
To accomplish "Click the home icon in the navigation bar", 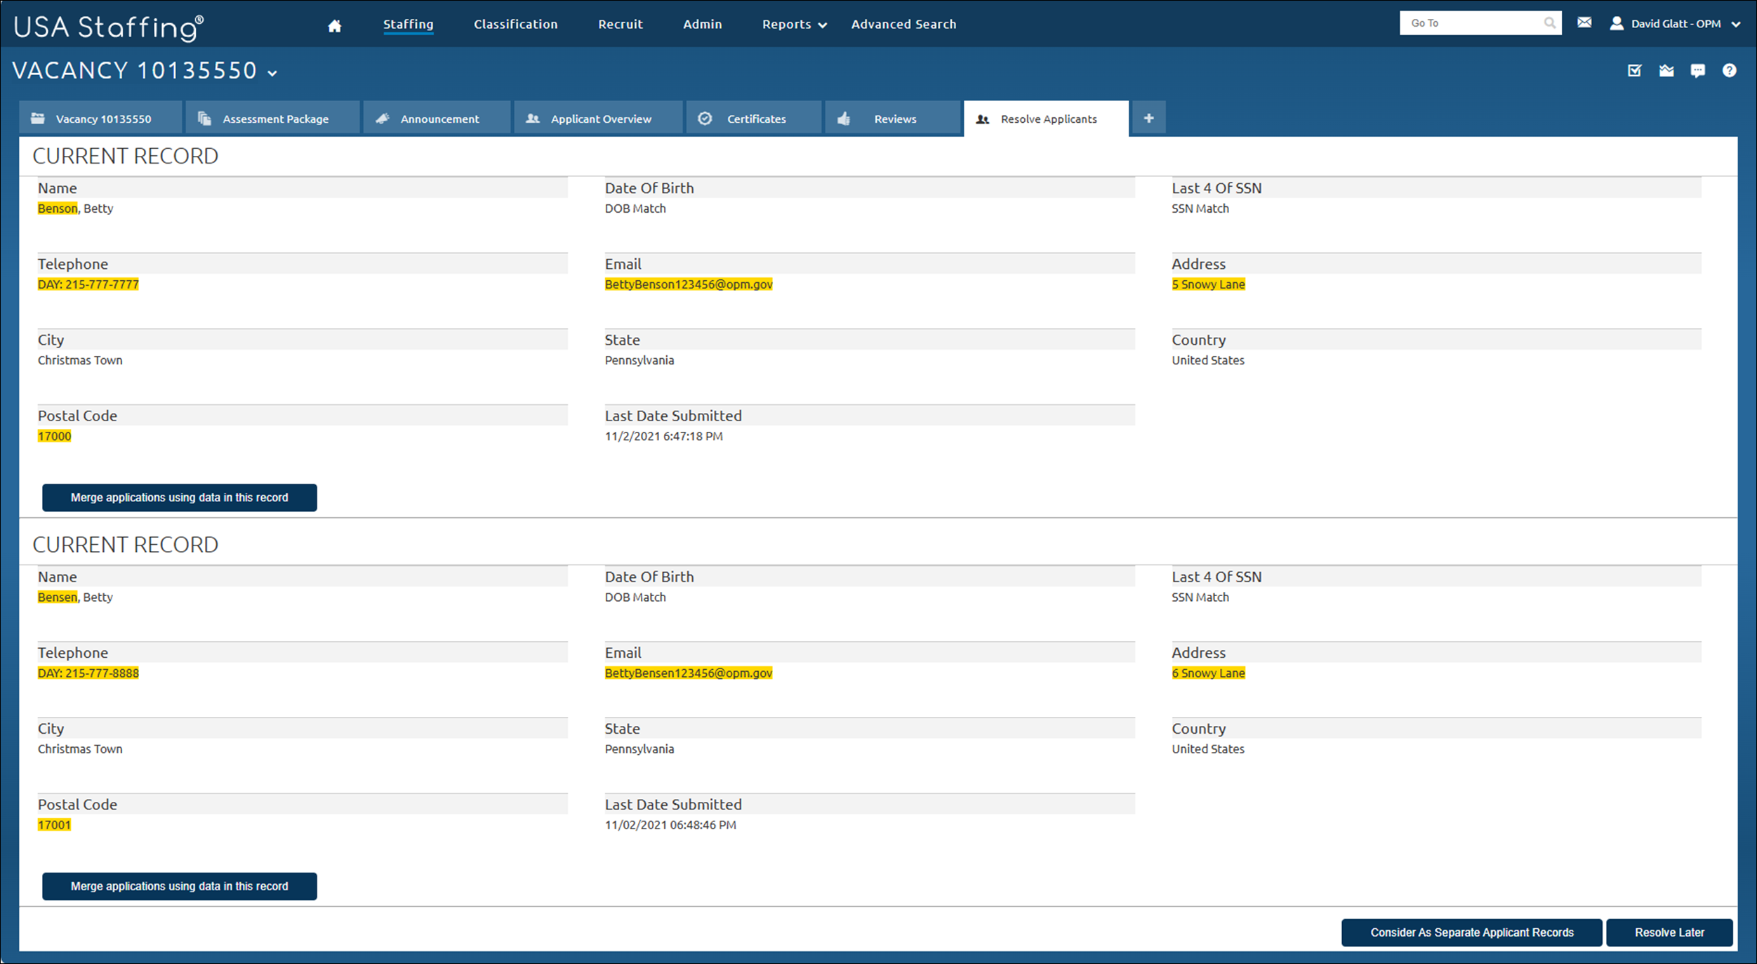I will [334, 24].
